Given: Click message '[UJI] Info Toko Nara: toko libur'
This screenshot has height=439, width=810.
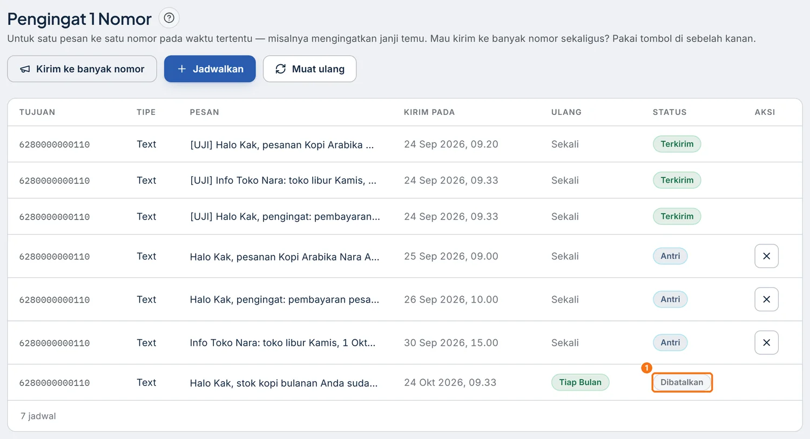Looking at the screenshot, I should click(x=283, y=181).
